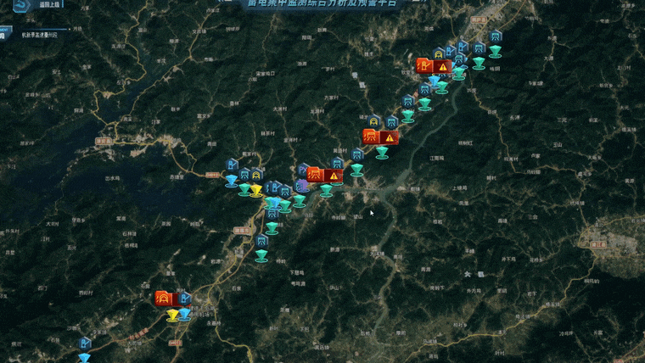
Task: Click yellow pin under bottom-left red tunnel alert
Action: click(173, 316)
